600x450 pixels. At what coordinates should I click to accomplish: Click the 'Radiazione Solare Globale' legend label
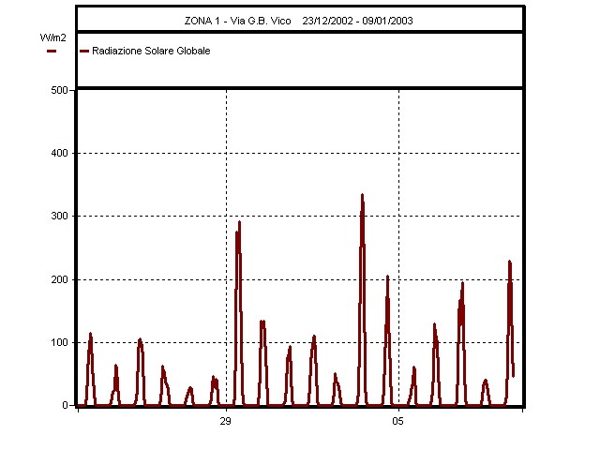tap(151, 51)
